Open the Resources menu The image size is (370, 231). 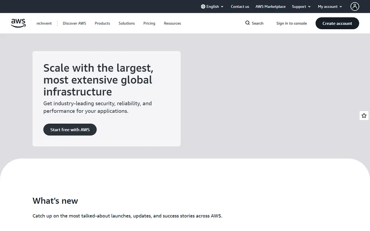[172, 23]
